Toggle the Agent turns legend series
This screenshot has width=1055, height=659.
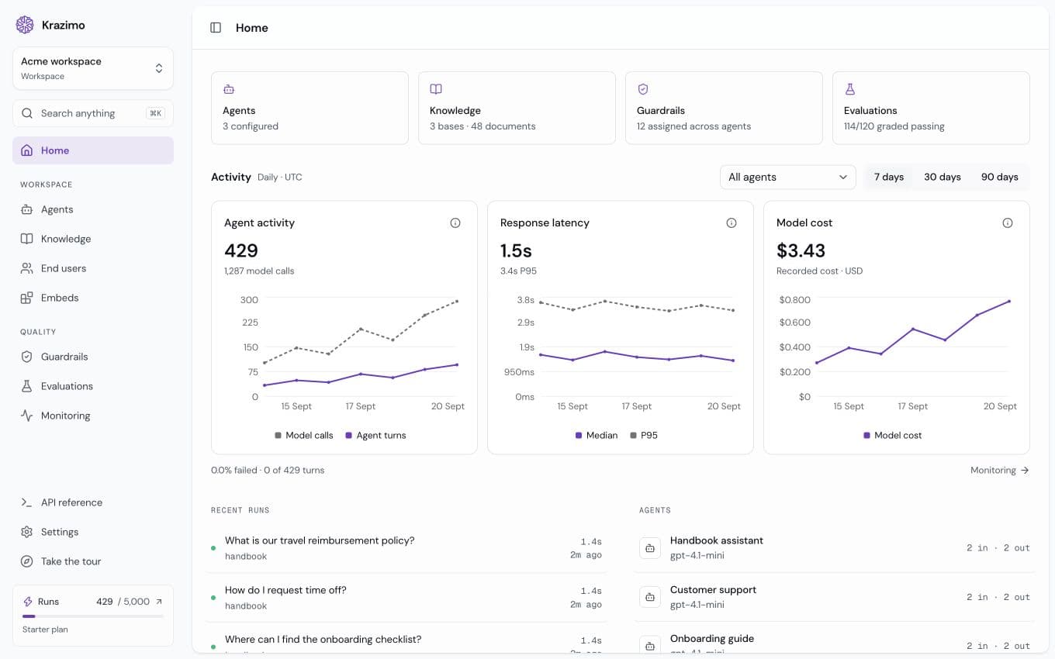(375, 436)
